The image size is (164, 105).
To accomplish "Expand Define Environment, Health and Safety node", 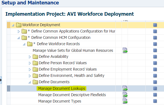I will tap(30, 76).
